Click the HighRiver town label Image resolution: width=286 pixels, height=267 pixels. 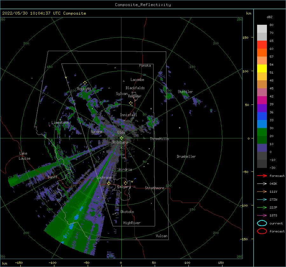pyautogui.click(x=132, y=223)
